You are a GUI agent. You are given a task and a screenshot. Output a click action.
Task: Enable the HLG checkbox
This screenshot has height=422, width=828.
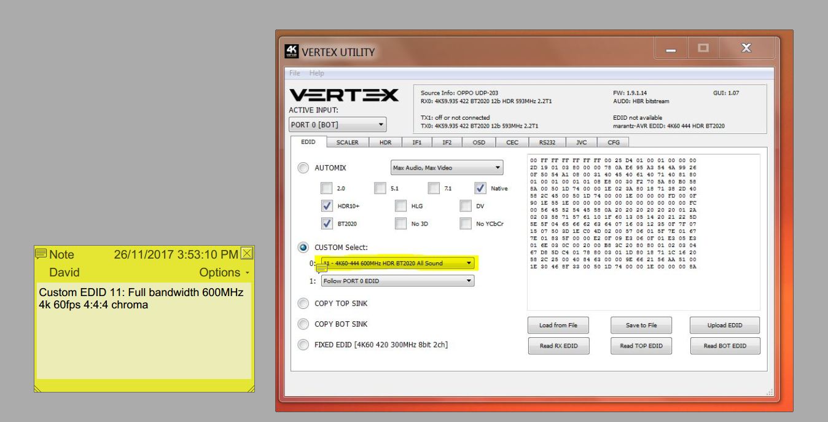(x=401, y=206)
